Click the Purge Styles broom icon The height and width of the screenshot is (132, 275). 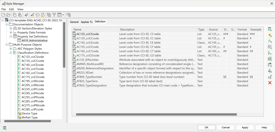[x=43, y=15]
